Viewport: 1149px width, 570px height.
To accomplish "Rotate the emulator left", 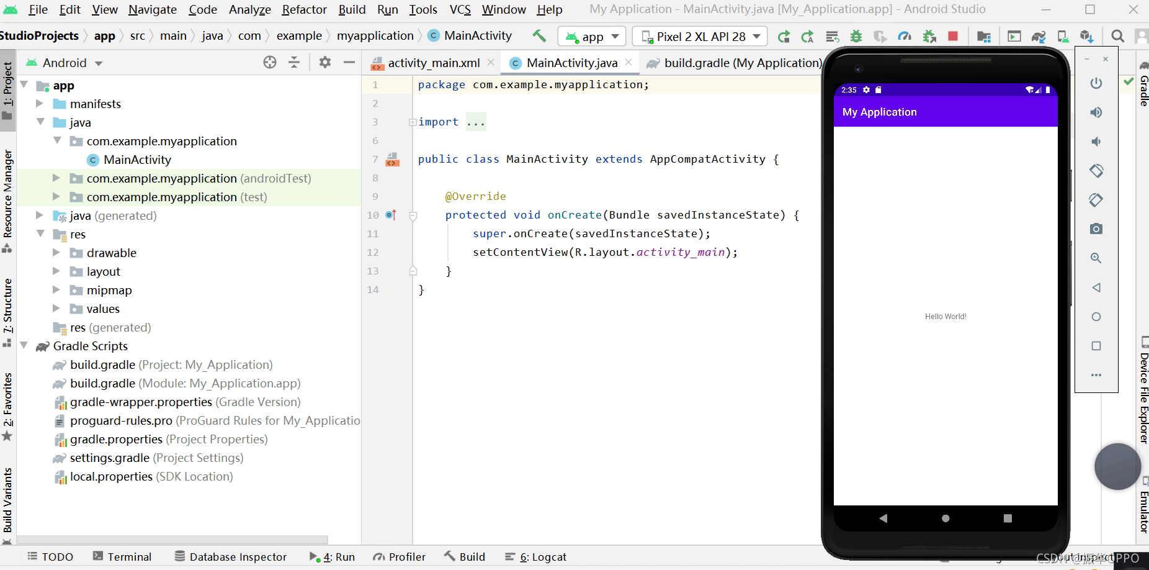I will pyautogui.click(x=1096, y=171).
